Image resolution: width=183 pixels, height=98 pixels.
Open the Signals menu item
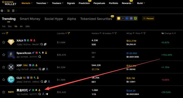coord(71,3)
